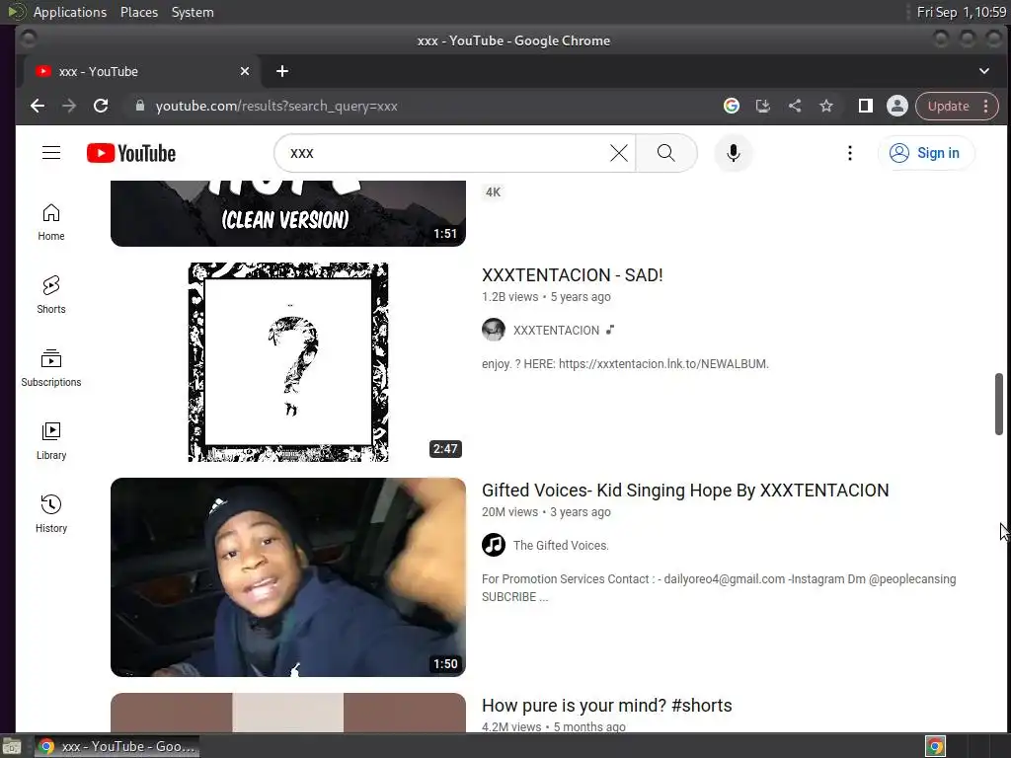Screen dimensions: 1011x758
Task: Open XXXTENTACION - SAD! video title
Action: [x=572, y=275]
